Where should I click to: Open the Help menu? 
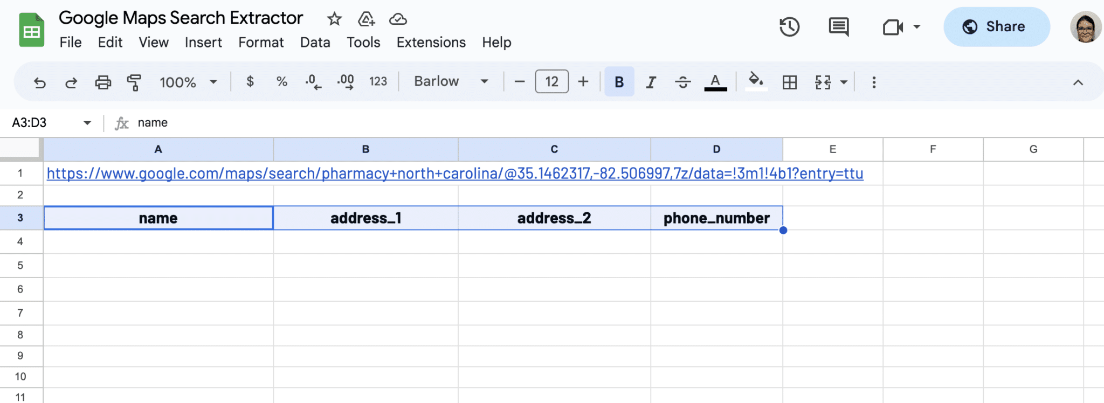click(496, 43)
